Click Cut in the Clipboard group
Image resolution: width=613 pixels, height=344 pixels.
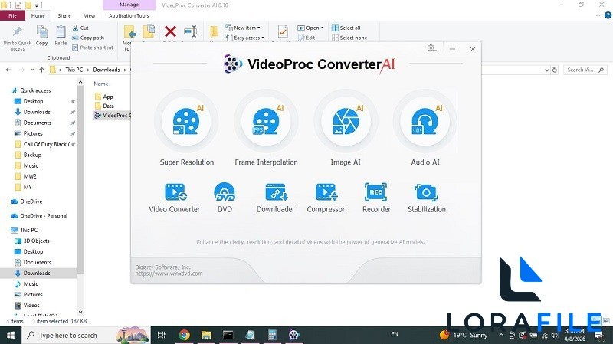[x=80, y=28]
